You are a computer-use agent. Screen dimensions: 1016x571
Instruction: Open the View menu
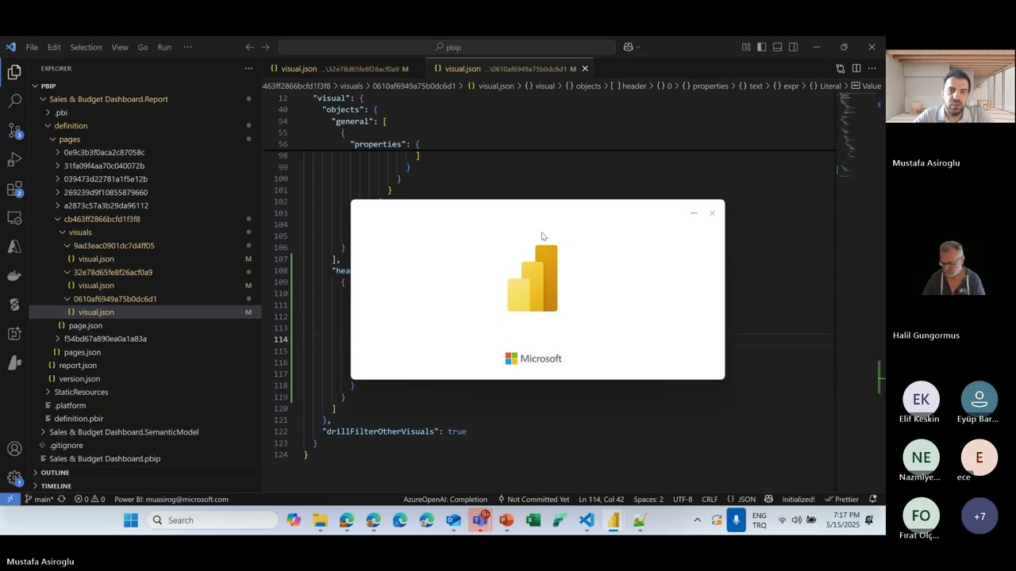click(x=120, y=48)
